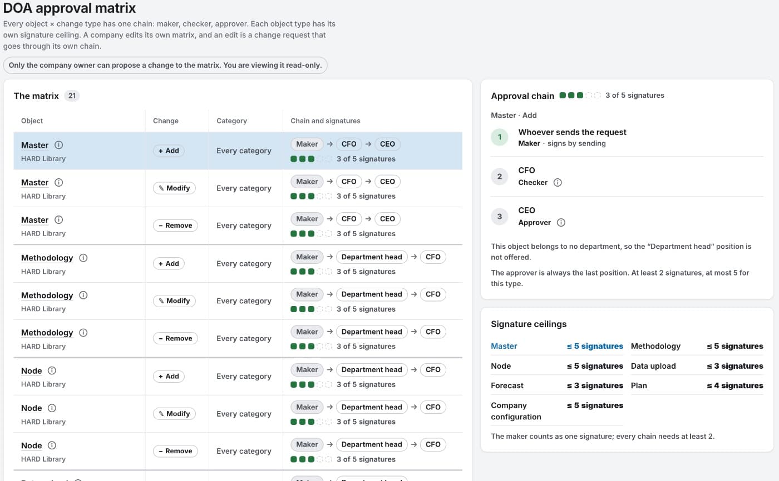
Task: Choose the Remove pill in the Node row
Action: coord(175,451)
